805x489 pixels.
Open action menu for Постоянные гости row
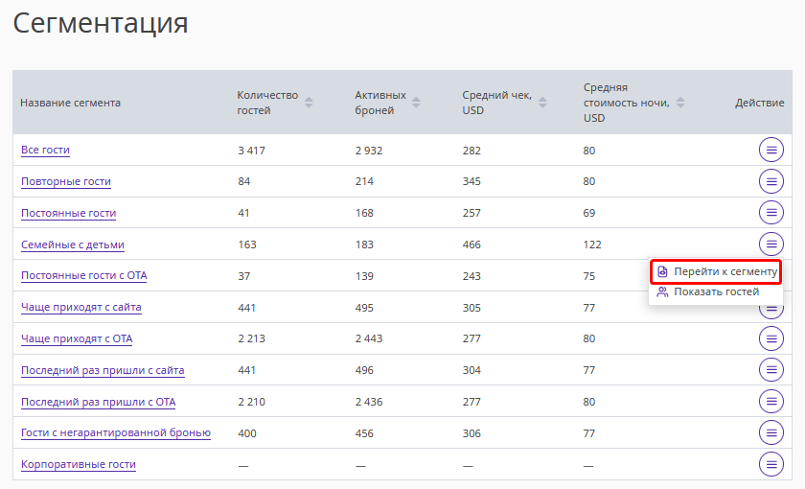(771, 213)
